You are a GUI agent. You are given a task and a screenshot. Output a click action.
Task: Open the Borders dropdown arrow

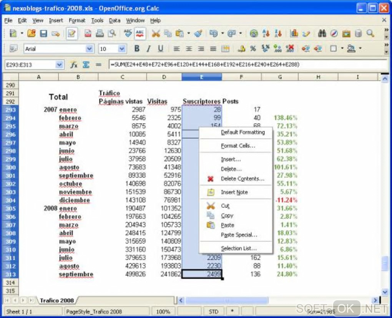pos(342,48)
